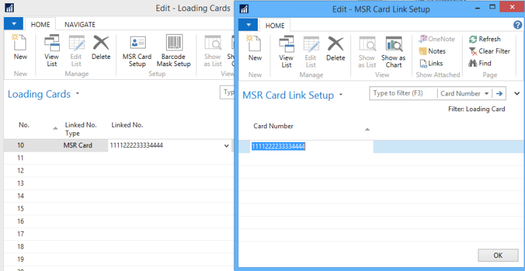Click the app icon in the MSR Card Link Setup title bar
This screenshot has width=525, height=271.
click(x=244, y=9)
